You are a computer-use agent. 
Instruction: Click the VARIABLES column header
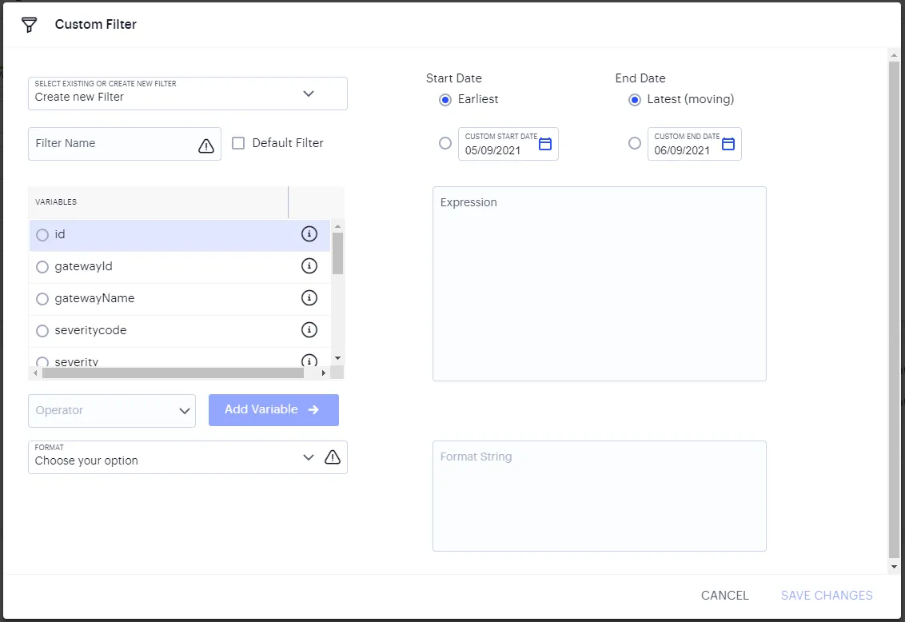point(158,202)
